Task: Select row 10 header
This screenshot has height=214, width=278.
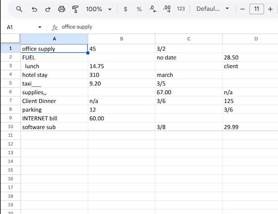Action: coord(11,127)
